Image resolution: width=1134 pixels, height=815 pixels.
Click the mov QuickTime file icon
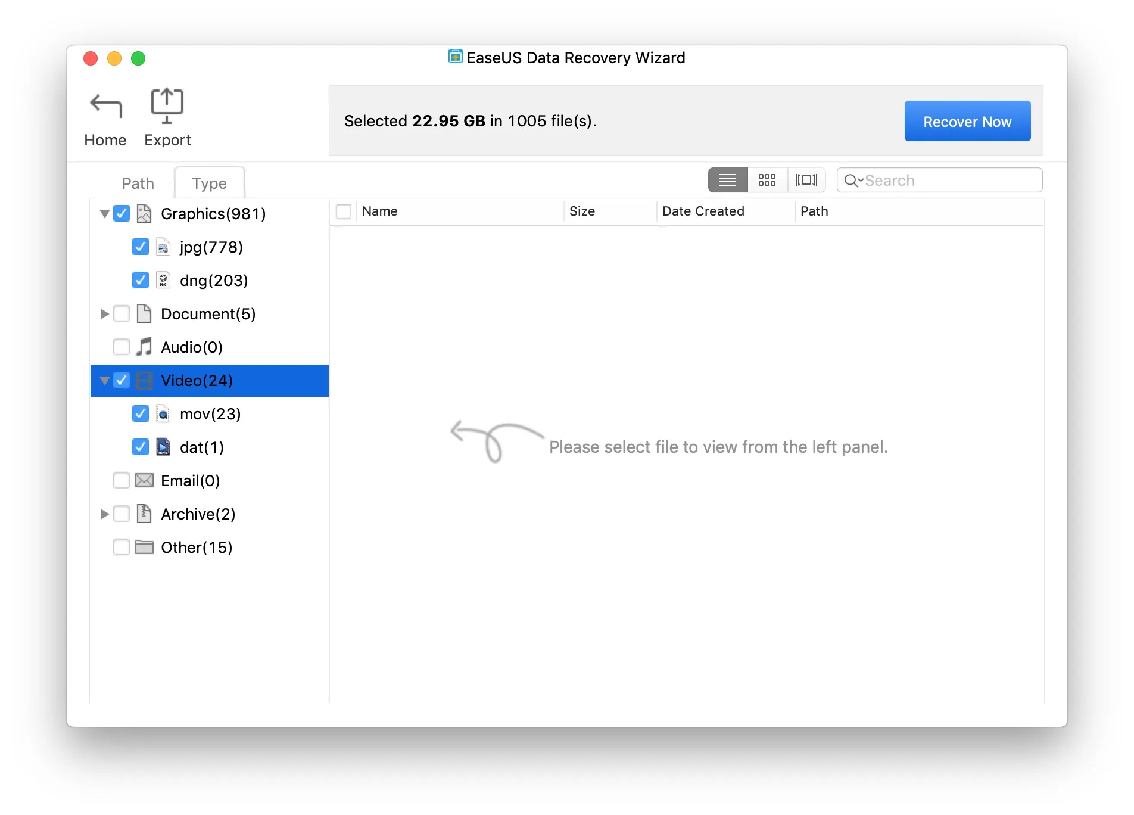pos(163,413)
